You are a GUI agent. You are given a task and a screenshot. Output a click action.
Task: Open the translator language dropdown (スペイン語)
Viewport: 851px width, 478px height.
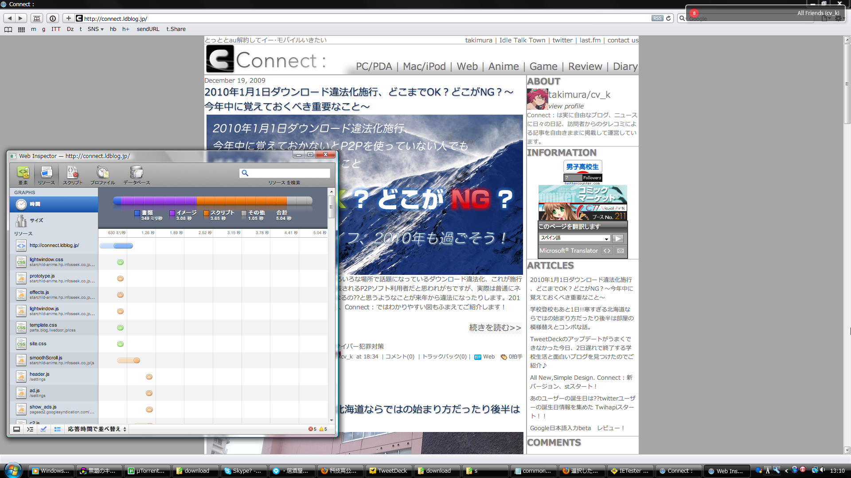coord(575,238)
